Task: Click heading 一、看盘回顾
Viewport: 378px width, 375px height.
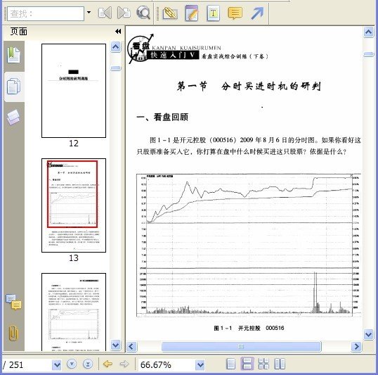Action: click(x=162, y=117)
